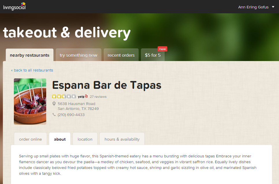This screenshot has height=184, width=279.
Task: Select the recent orders tab
Action: [121, 55]
